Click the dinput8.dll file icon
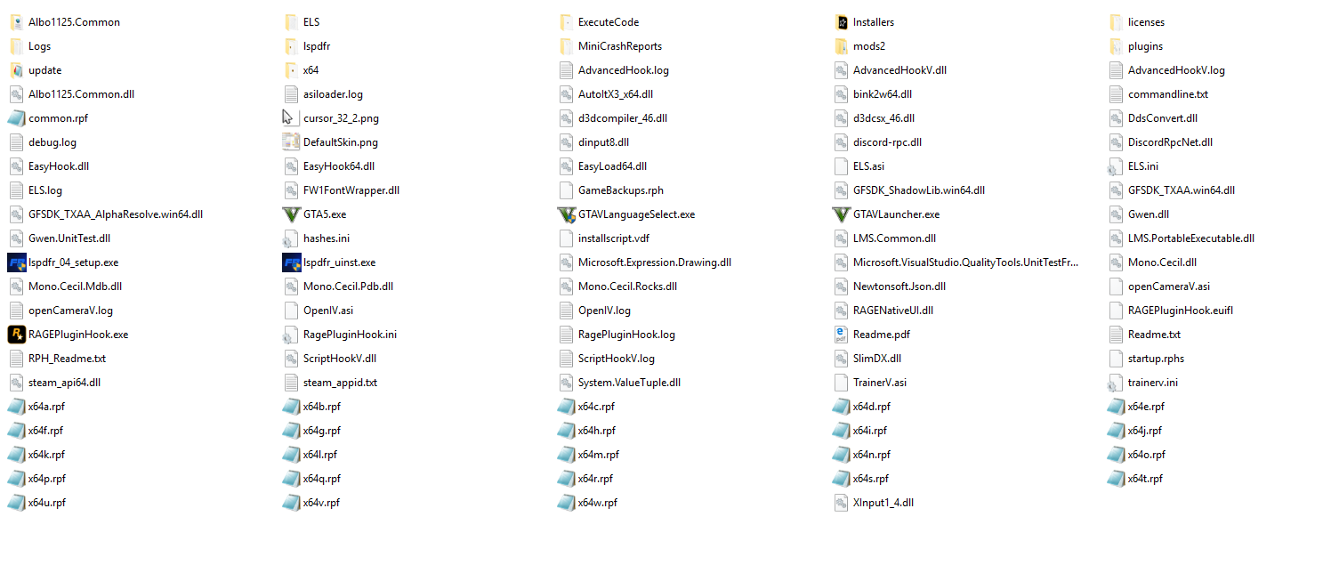Viewport: 1339px width, 565px height. [567, 142]
